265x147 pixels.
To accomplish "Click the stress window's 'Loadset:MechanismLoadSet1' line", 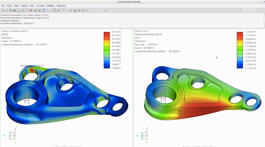I will pos(24,45).
